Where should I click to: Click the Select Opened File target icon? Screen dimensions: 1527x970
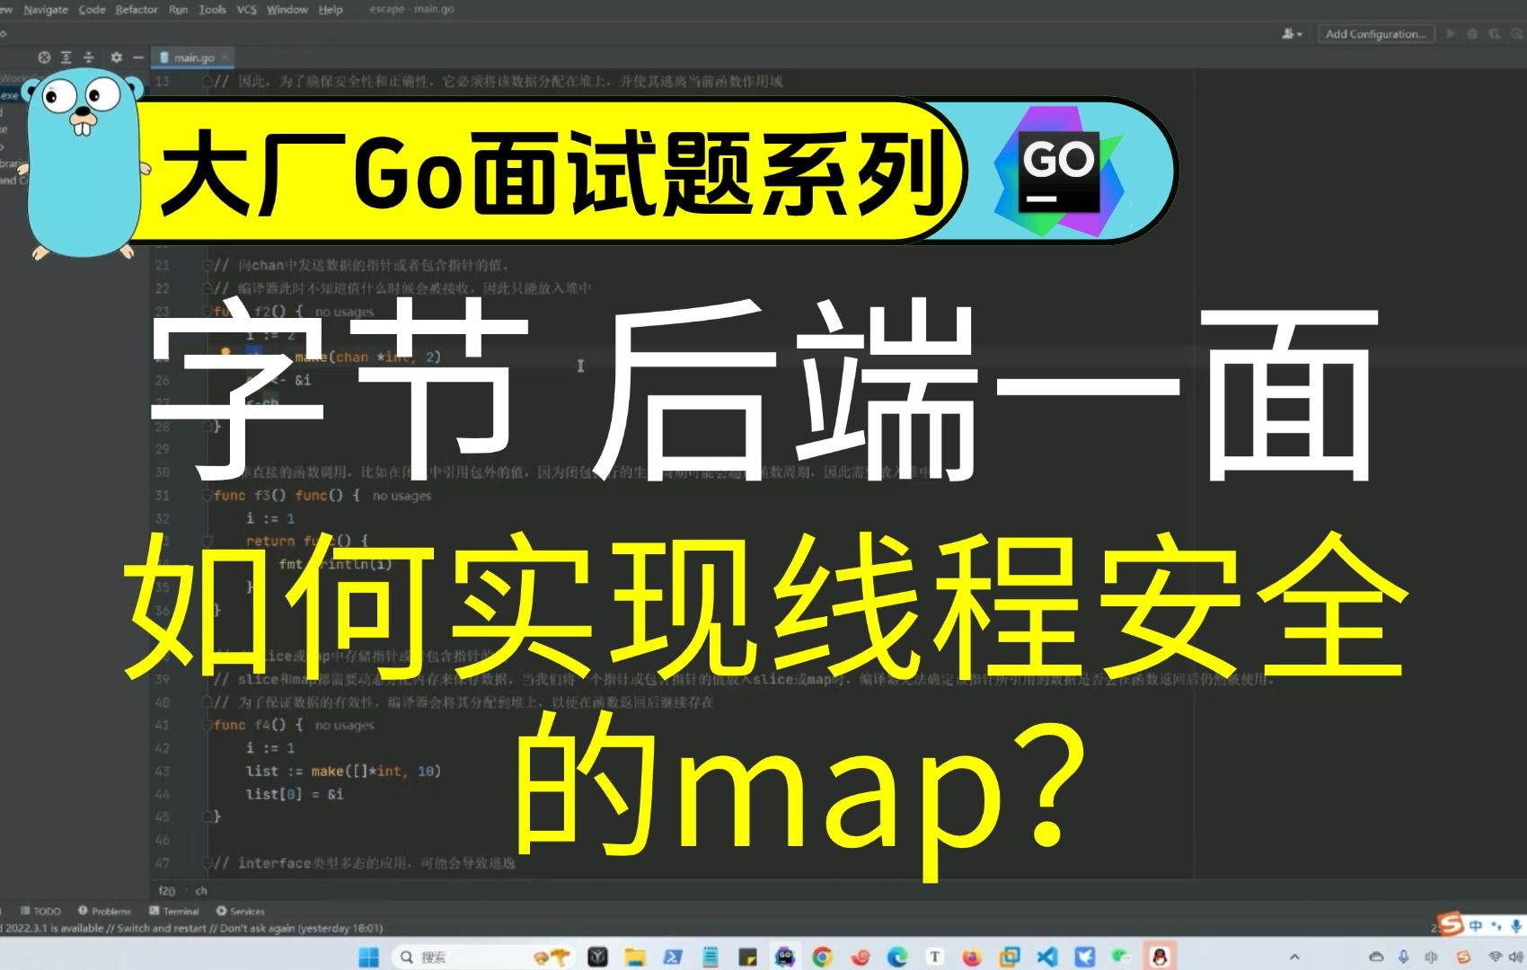[43, 57]
